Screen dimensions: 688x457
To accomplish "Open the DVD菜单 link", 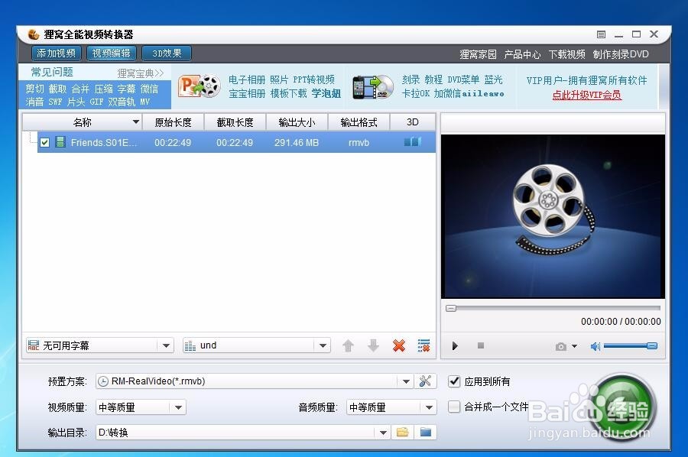I will point(463,79).
